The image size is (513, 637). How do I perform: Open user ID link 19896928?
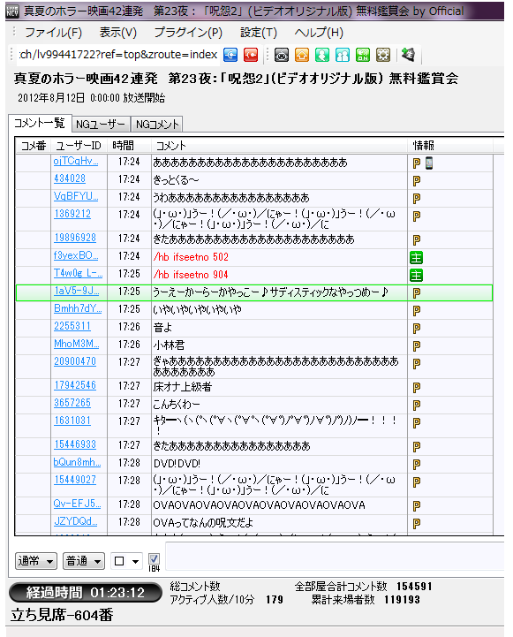click(x=75, y=238)
